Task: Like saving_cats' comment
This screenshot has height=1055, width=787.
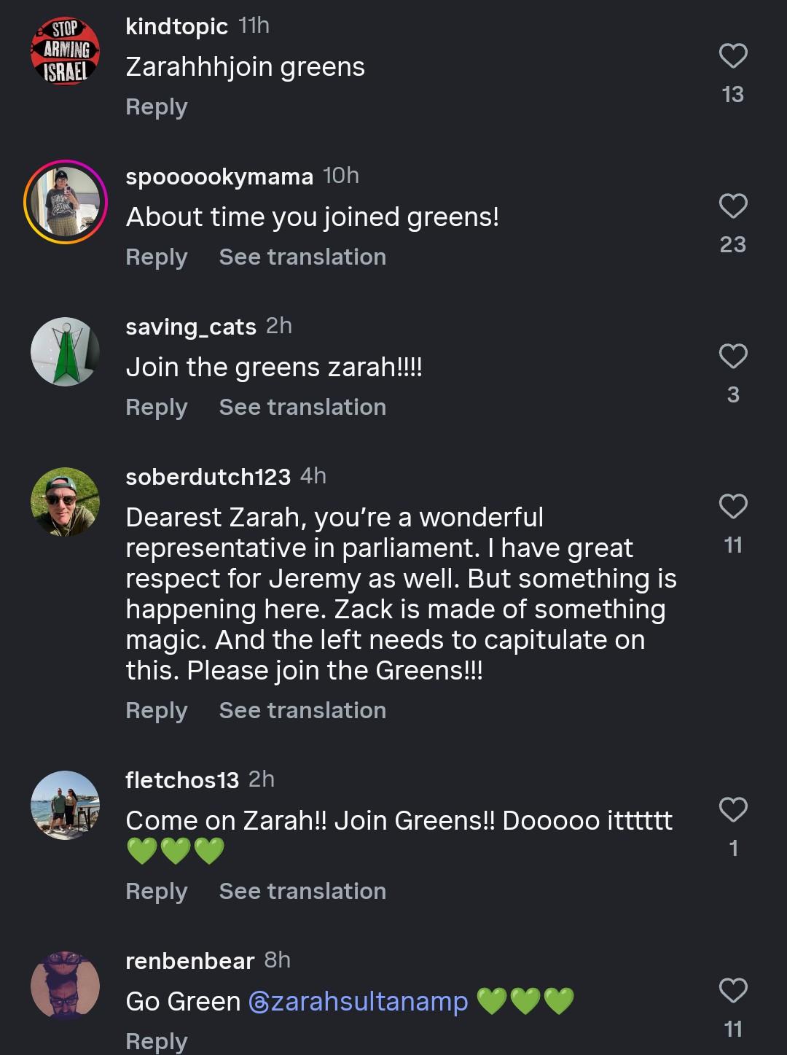Action: tap(732, 357)
